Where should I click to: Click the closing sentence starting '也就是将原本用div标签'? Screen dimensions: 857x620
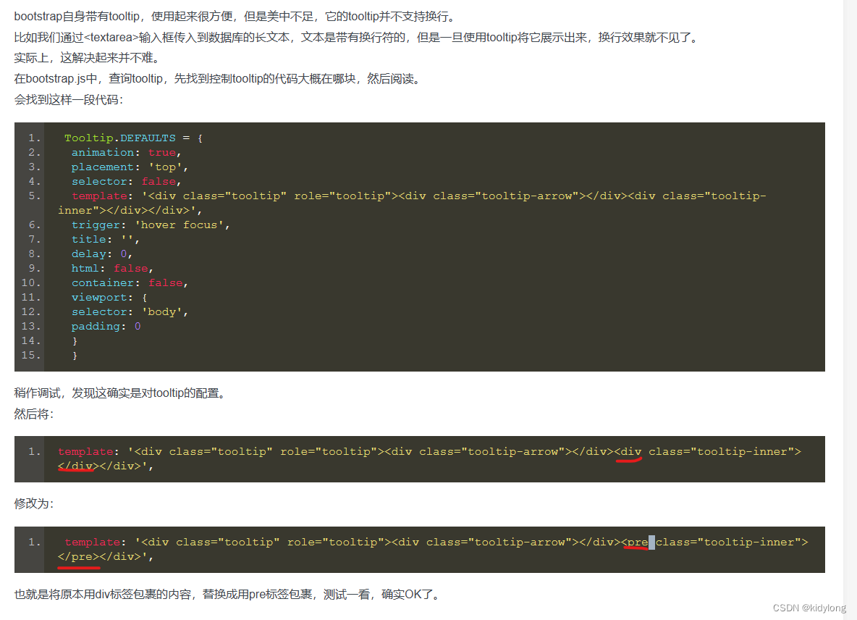click(229, 595)
